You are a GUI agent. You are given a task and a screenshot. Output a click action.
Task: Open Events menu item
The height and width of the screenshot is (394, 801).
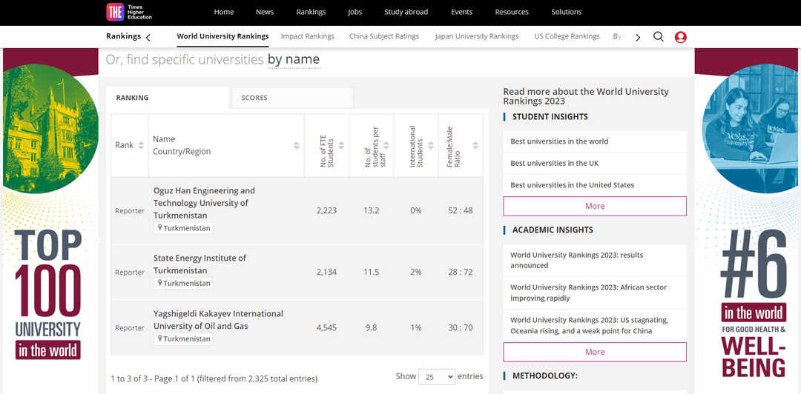tap(462, 12)
